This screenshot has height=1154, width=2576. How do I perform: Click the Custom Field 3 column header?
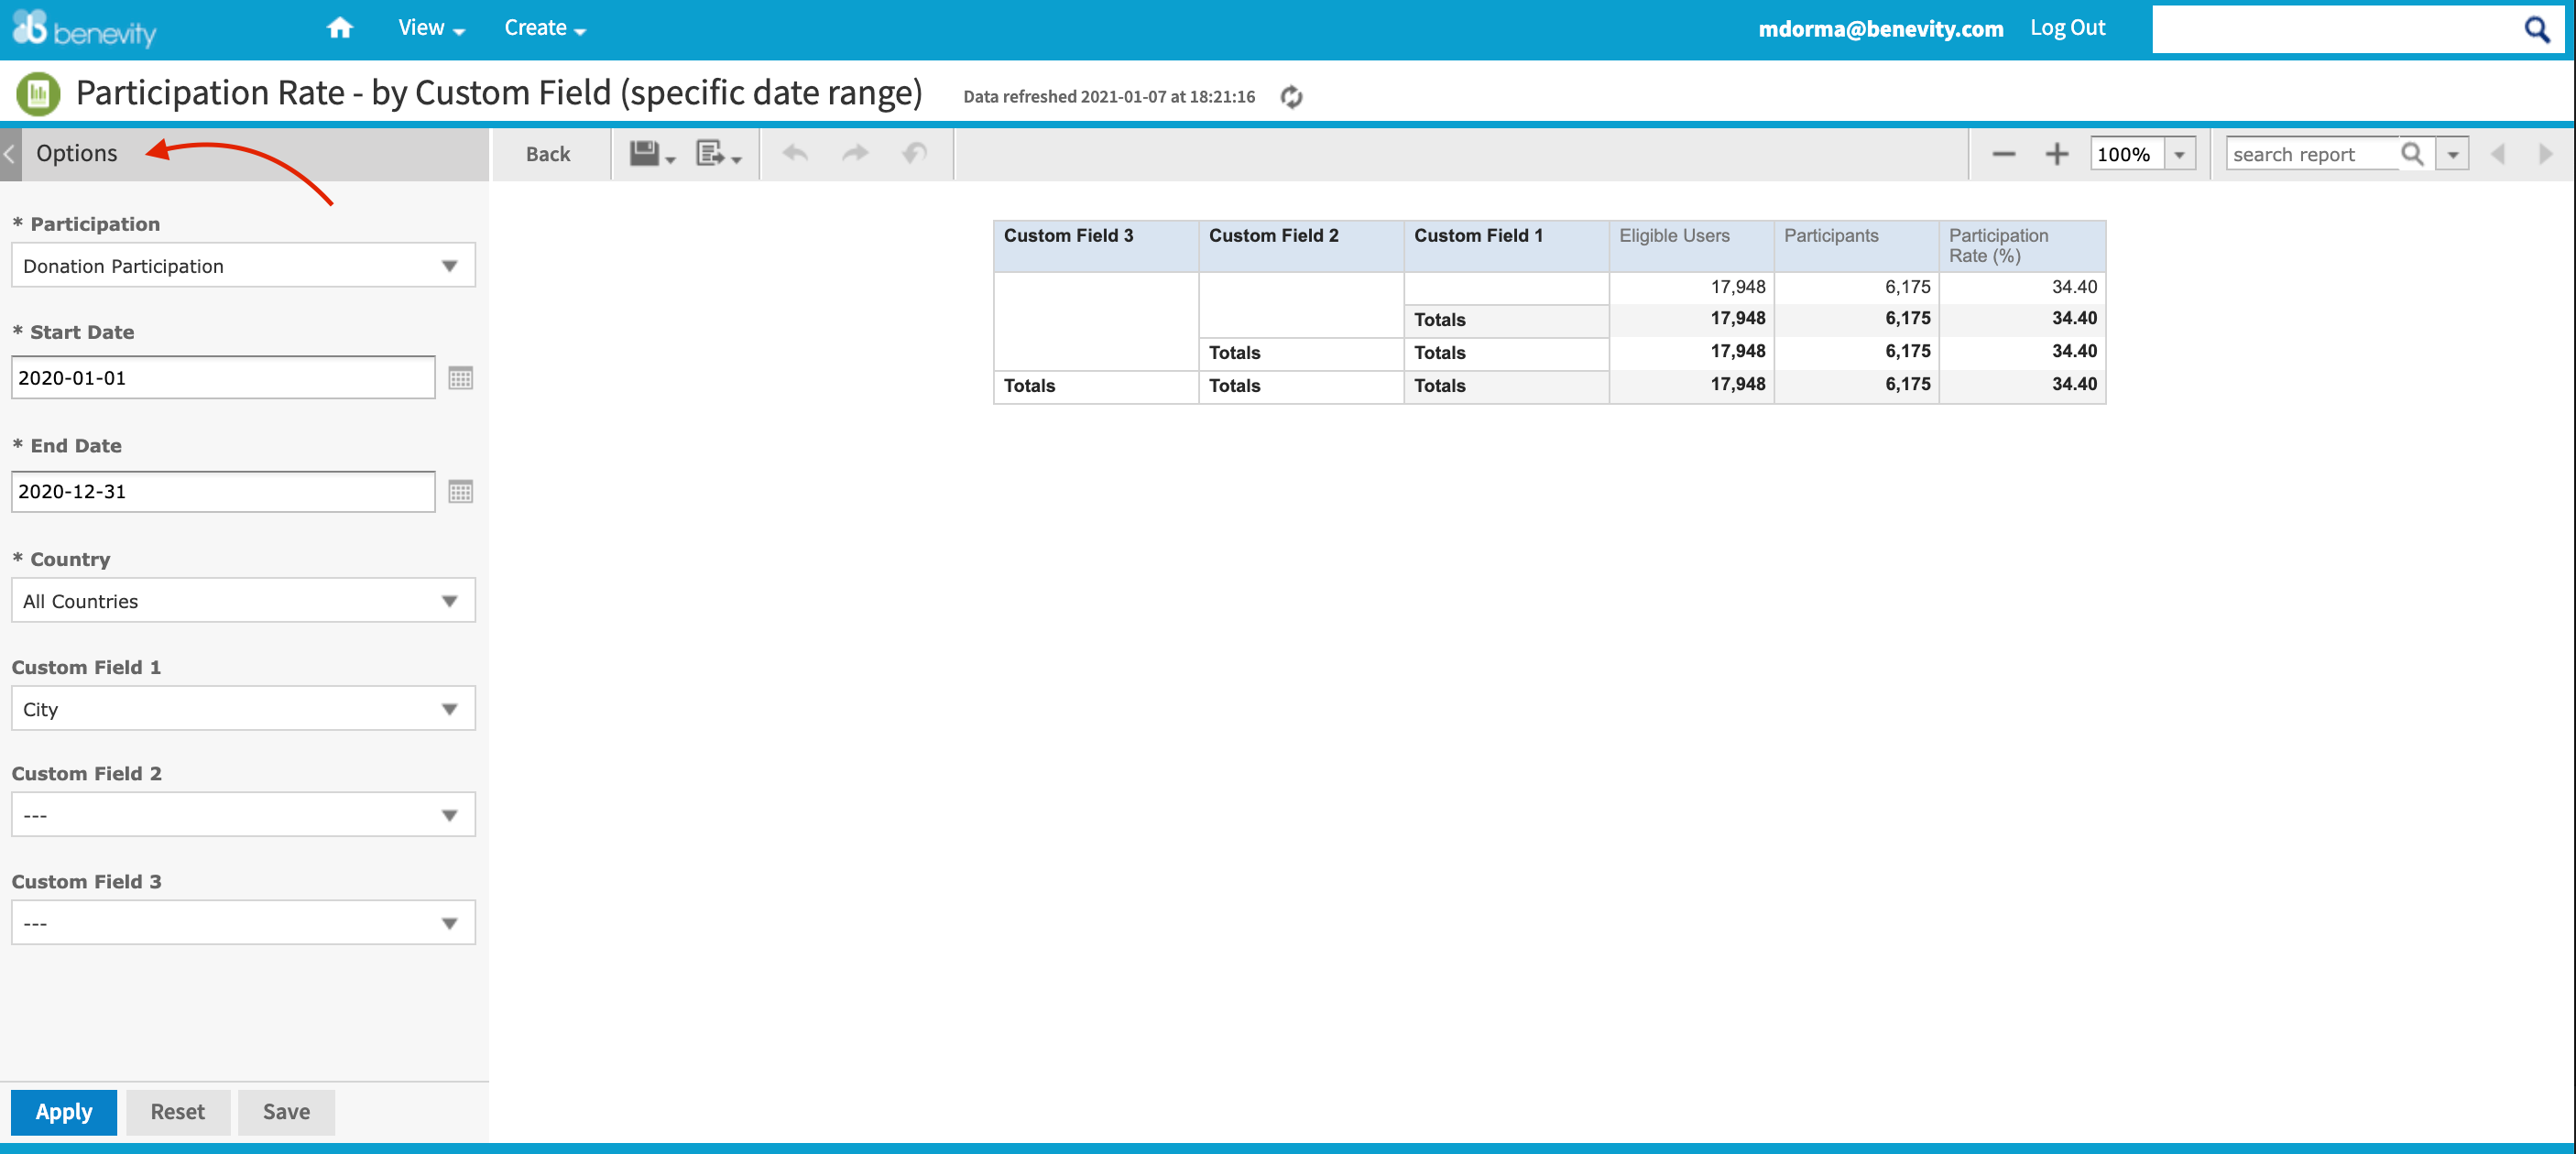coord(1096,246)
